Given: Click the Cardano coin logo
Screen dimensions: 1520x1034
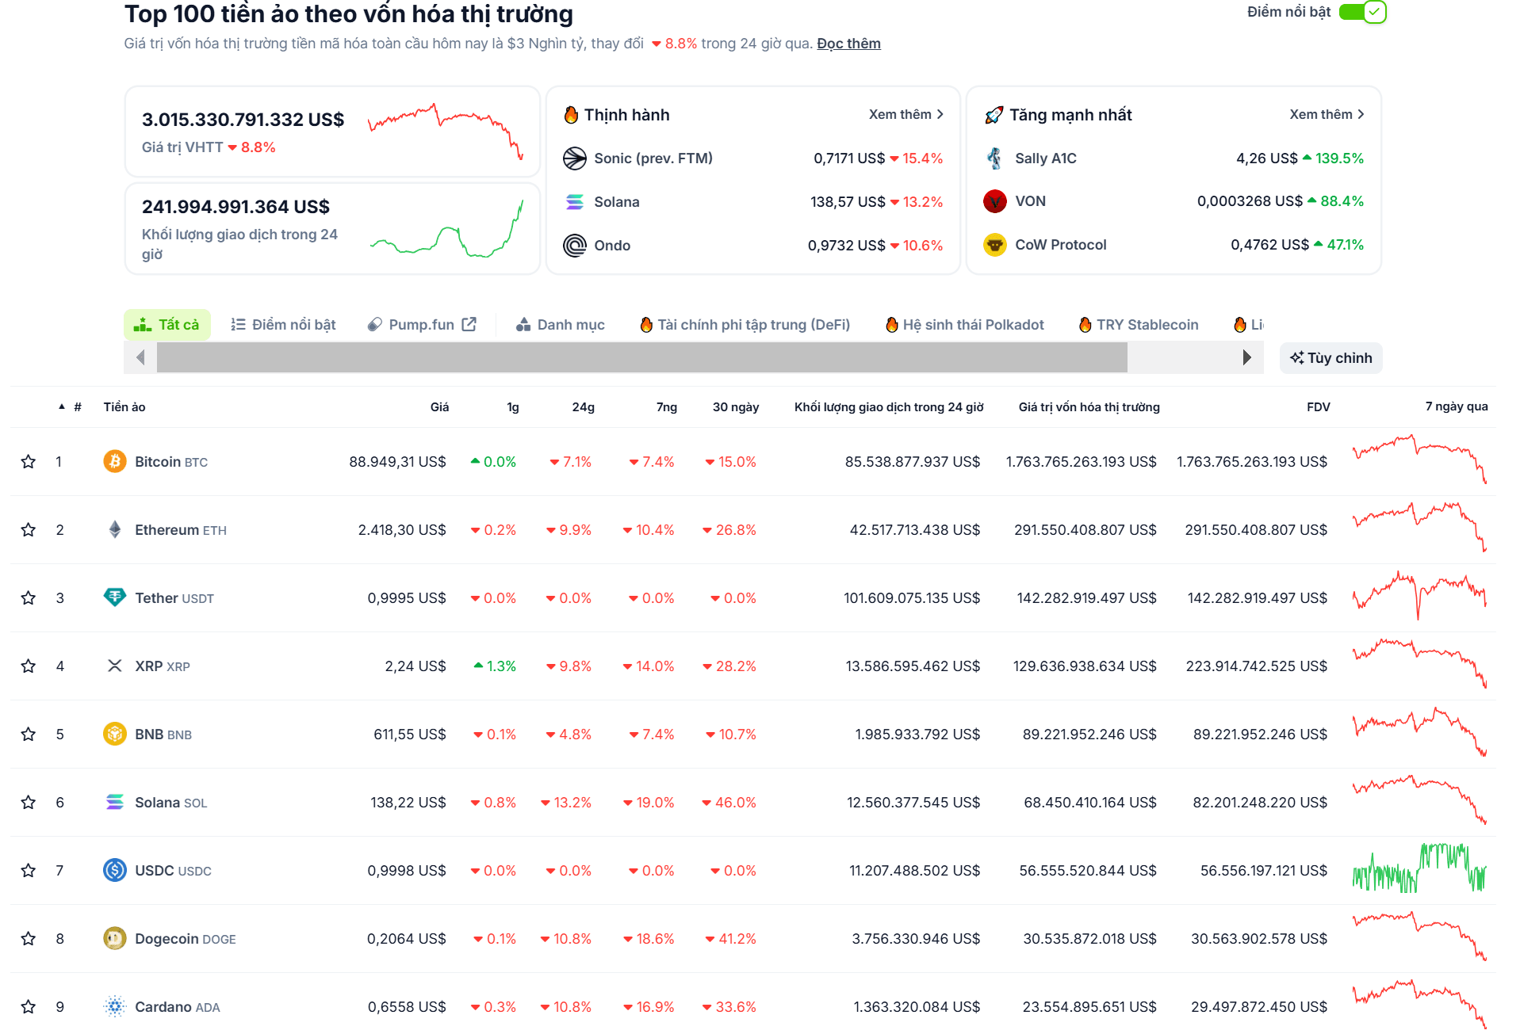Looking at the screenshot, I should click(x=115, y=1006).
